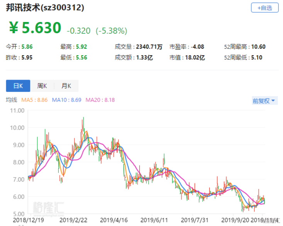The width and height of the screenshot is (283, 226).
Task: Click the 昨收 value 5.95
Action: pyautogui.click(x=27, y=58)
